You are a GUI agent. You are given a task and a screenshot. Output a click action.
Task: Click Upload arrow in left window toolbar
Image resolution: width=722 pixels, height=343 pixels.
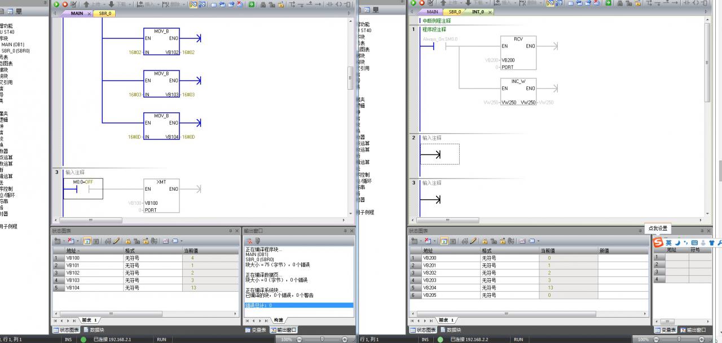click(86, 3)
